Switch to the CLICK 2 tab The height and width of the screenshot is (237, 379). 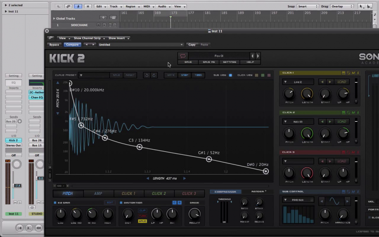(x=159, y=193)
